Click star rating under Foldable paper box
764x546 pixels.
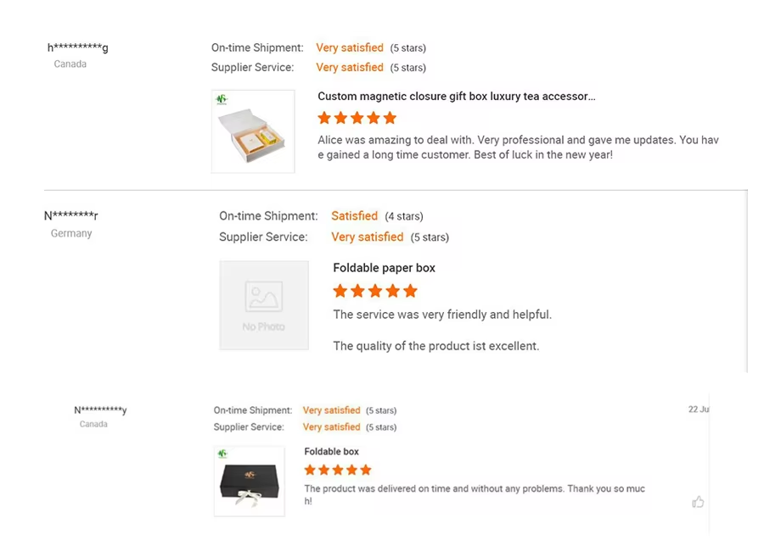[374, 291]
